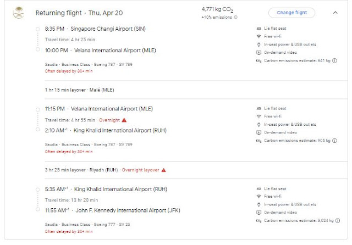The height and width of the screenshot is (245, 352).
Task: Select John F. Kennedy International Airport text
Action: [x=125, y=210]
